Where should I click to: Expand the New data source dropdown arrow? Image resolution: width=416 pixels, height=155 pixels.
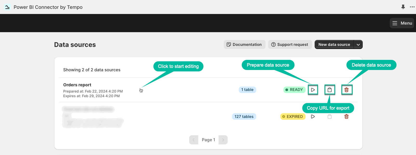pyautogui.click(x=358, y=45)
